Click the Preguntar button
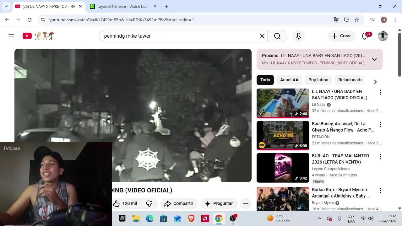 pyautogui.click(x=219, y=203)
